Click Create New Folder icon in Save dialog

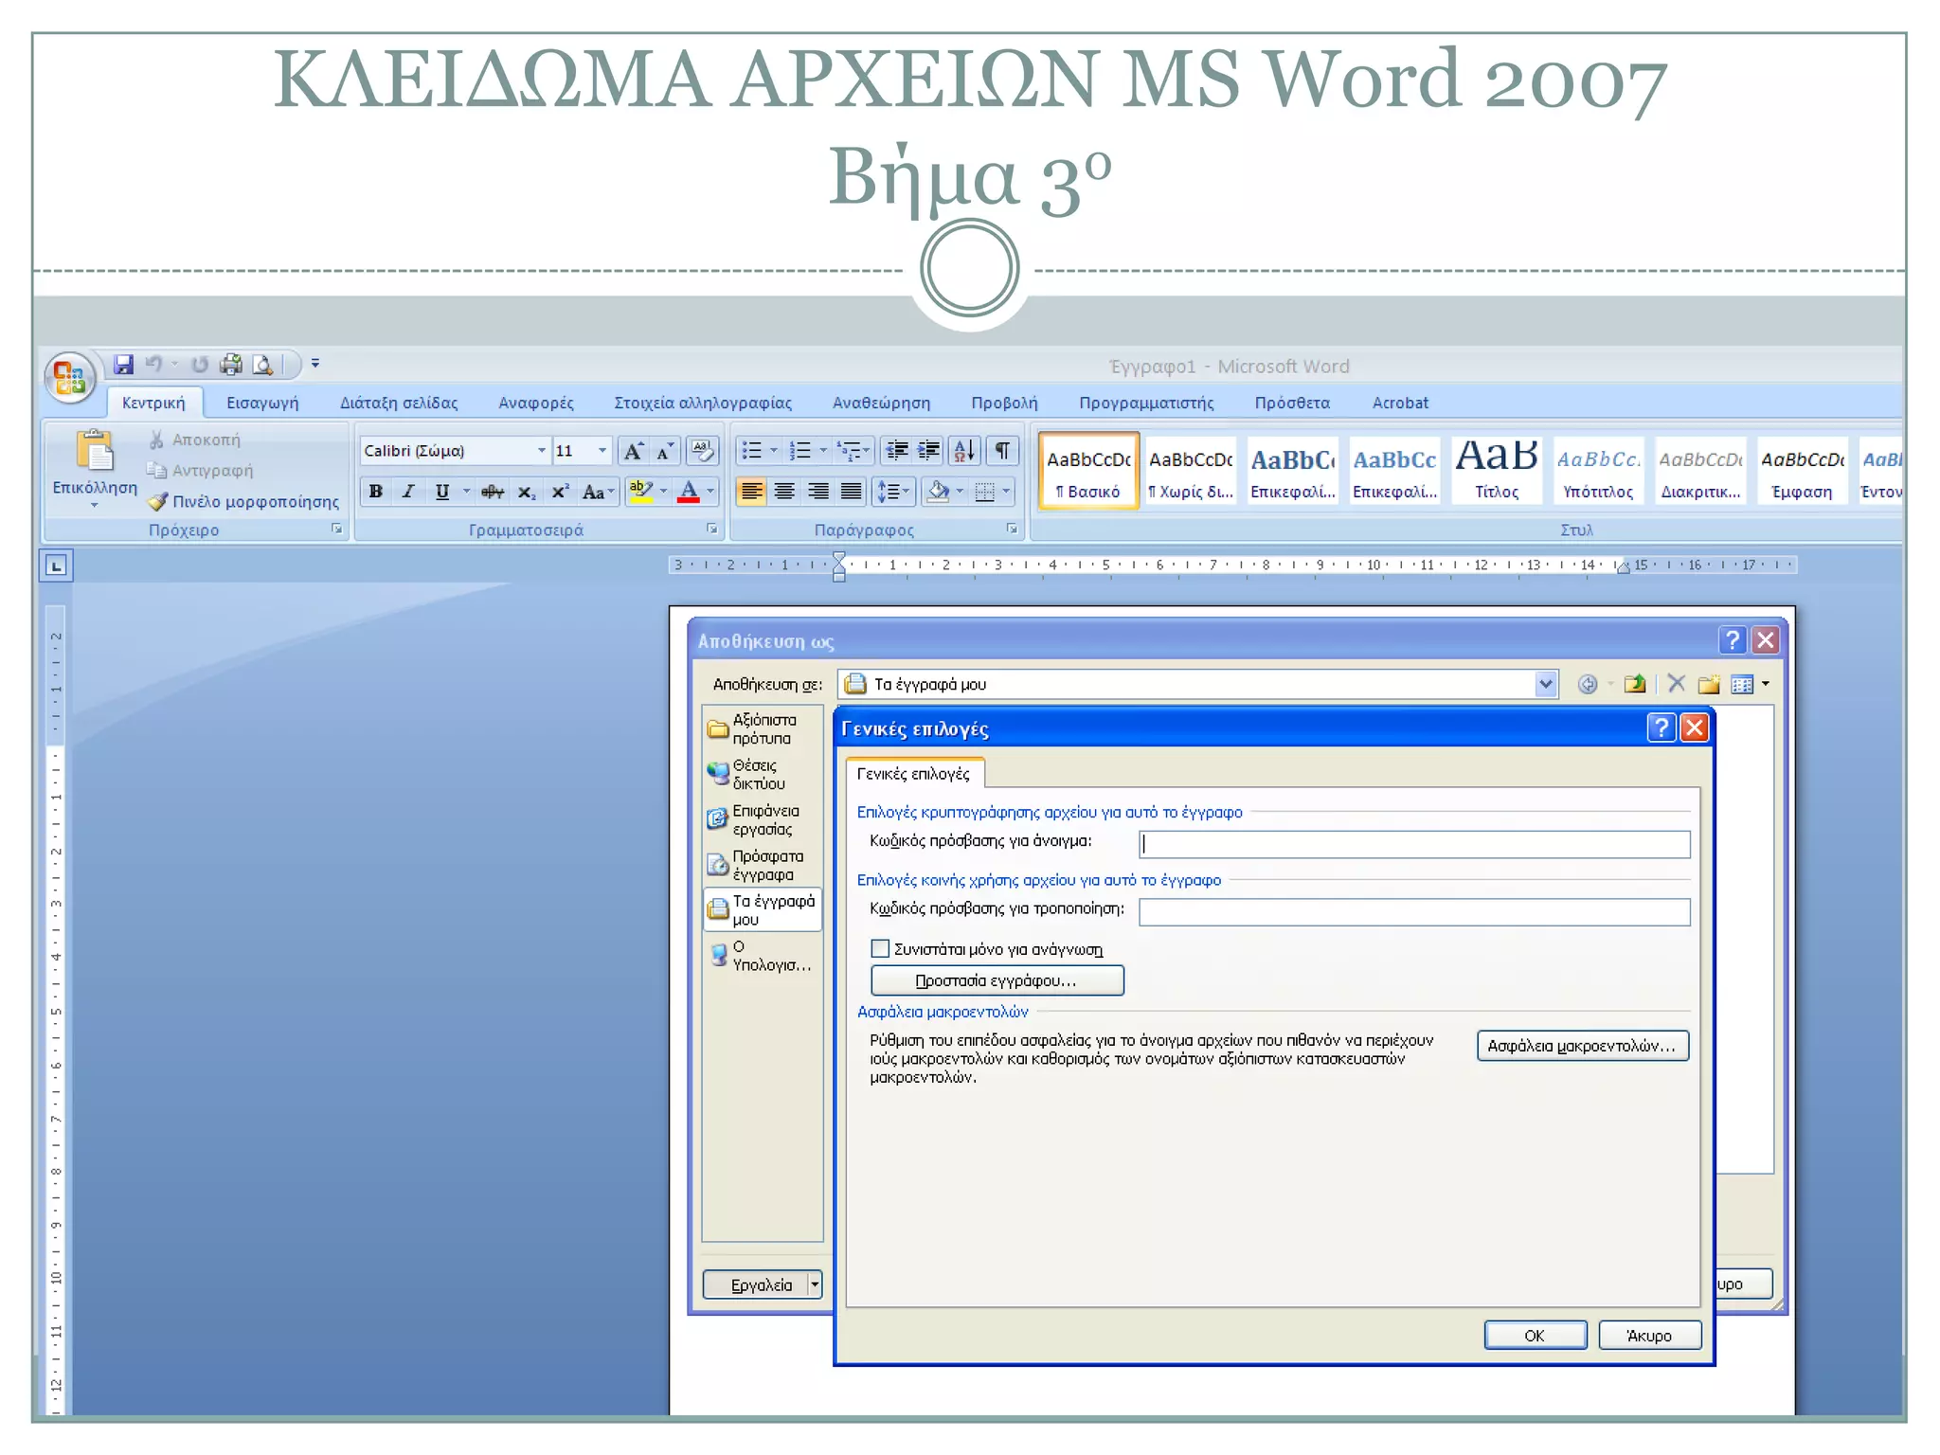(x=1709, y=684)
